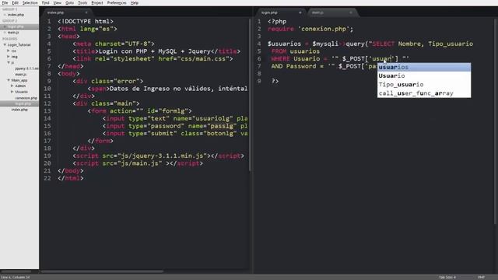Open the Project menu
This screenshot has width=498, height=280.
click(x=97, y=2)
